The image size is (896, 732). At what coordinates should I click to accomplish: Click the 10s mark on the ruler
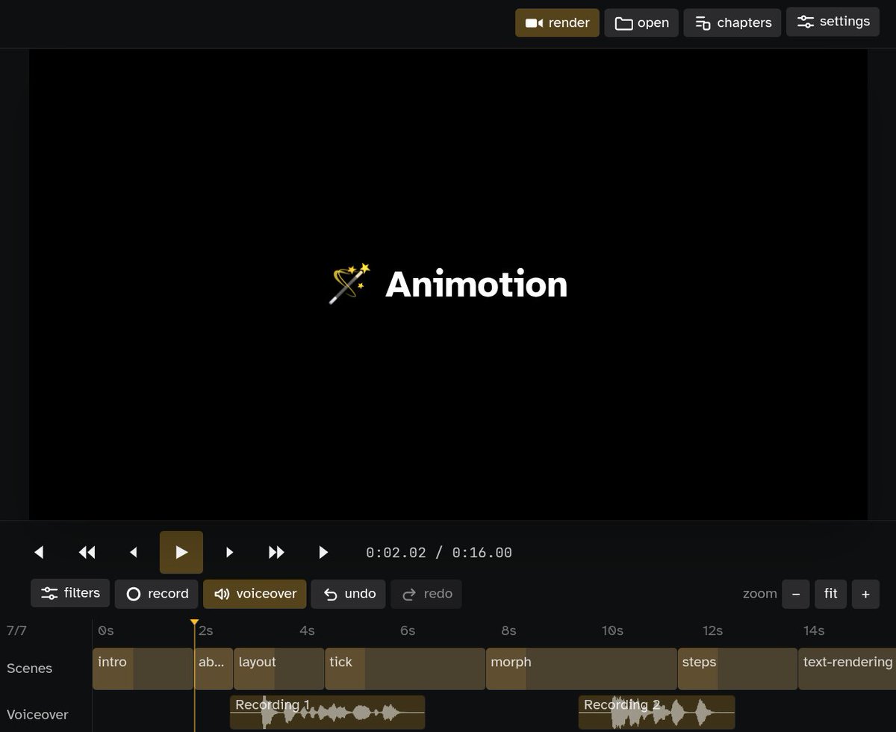click(612, 631)
